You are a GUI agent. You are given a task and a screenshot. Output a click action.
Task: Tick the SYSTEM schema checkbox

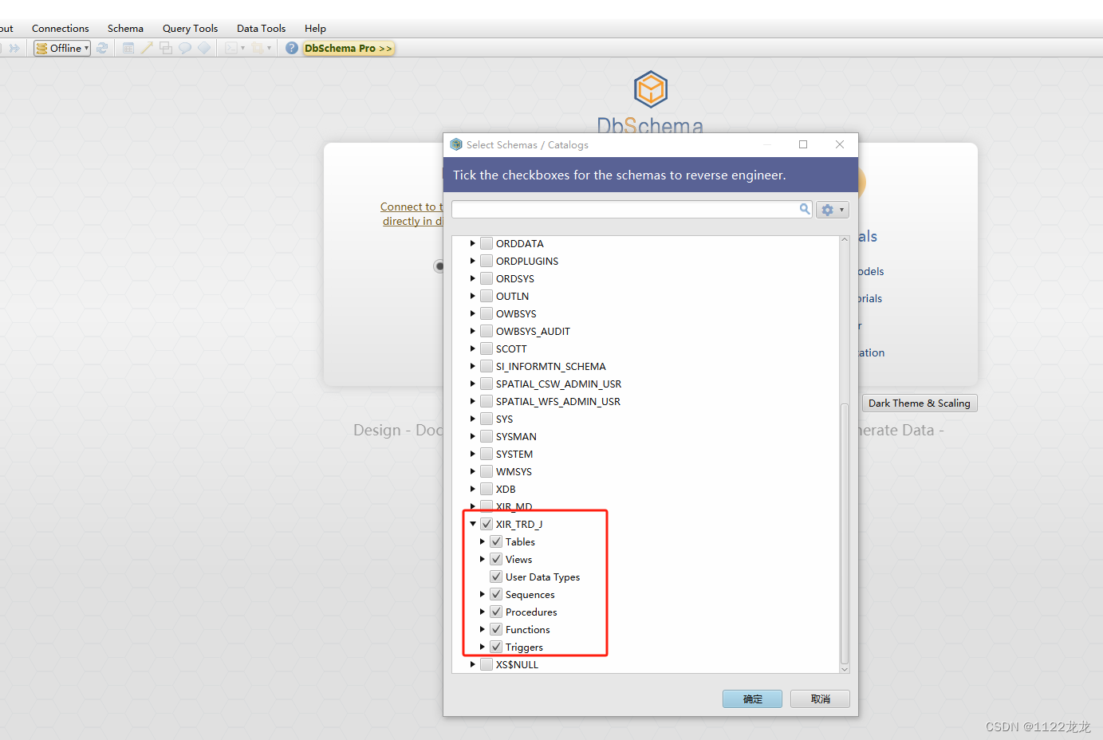pyautogui.click(x=487, y=454)
